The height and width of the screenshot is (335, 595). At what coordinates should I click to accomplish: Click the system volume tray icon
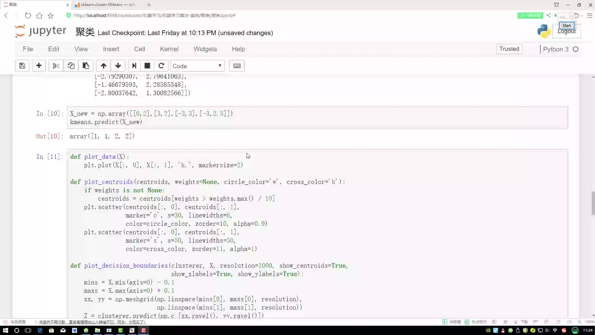(x=547, y=330)
